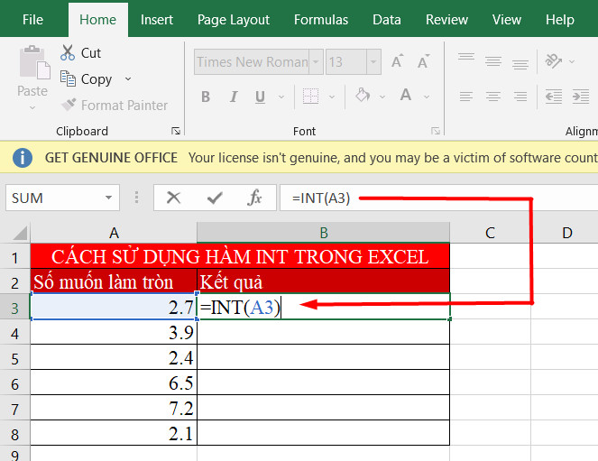Align text to the right

point(520,97)
